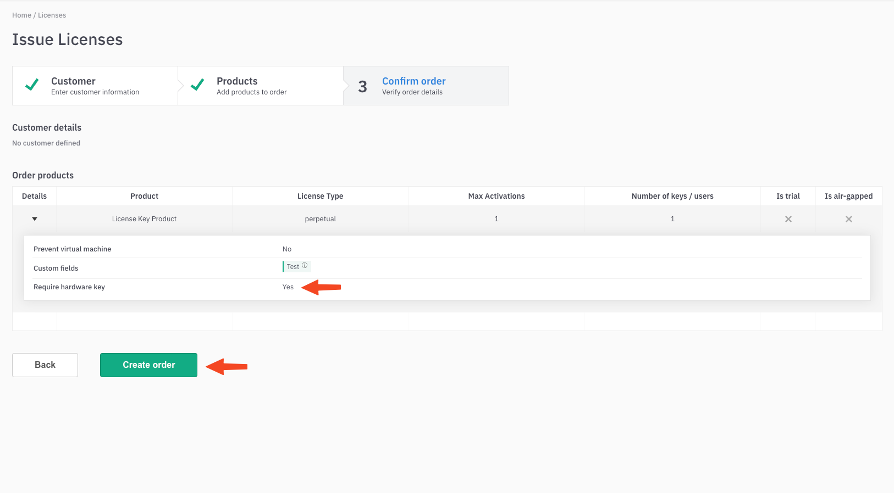This screenshot has width=894, height=493.
Task: Click the Is air-gapped X icon
Action: (x=848, y=219)
